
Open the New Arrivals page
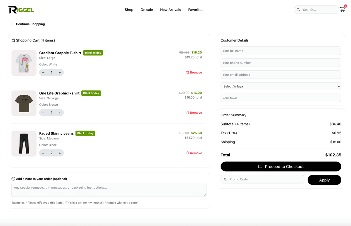(171, 10)
